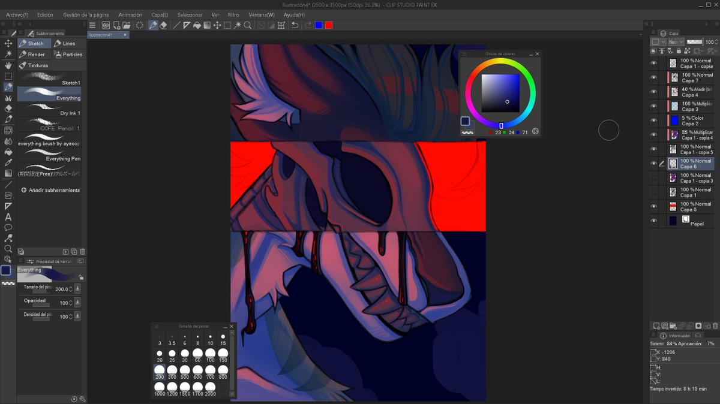Click the fill bucket icon in command bar
The width and height of the screenshot is (720, 404).
(x=197, y=25)
